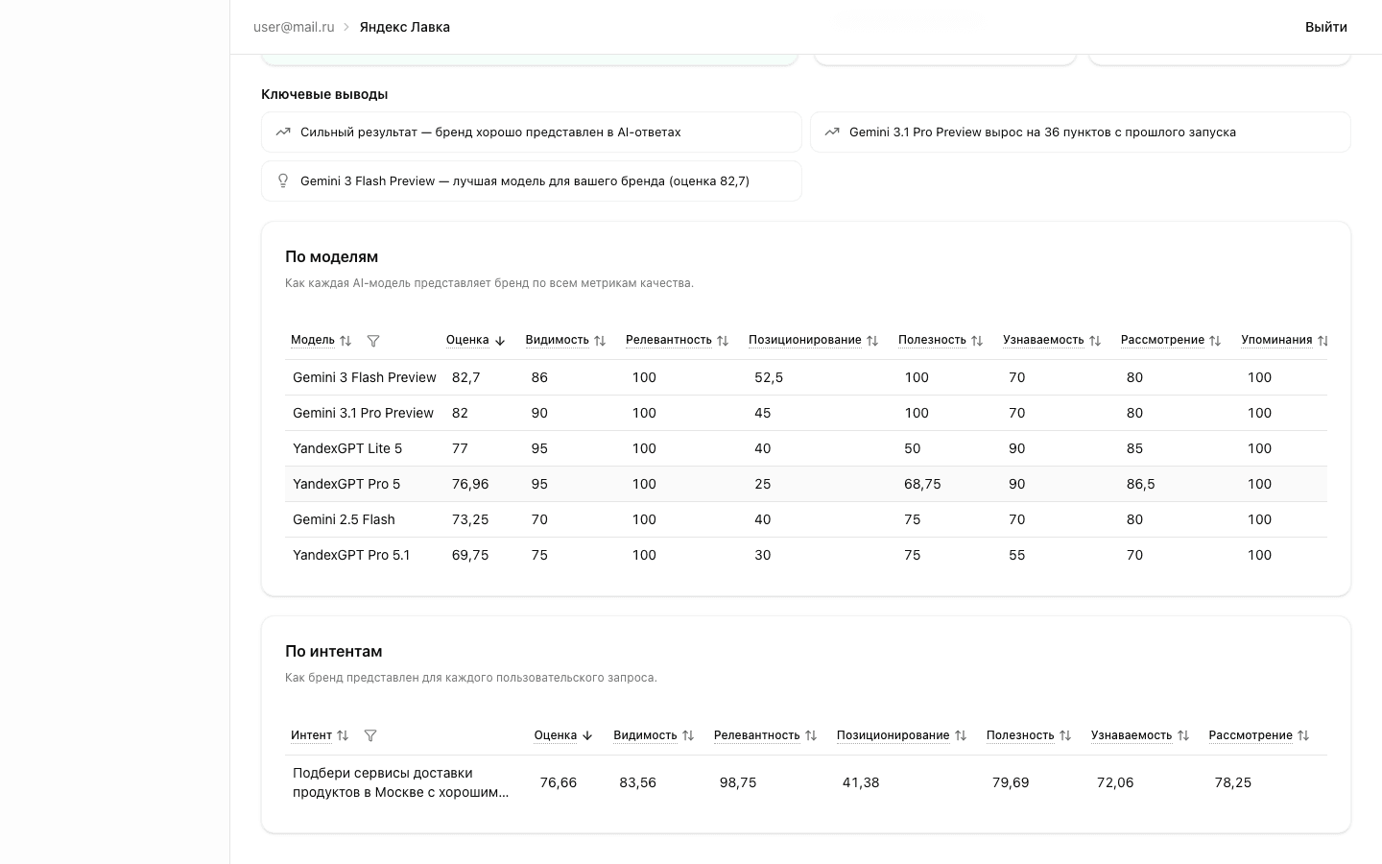Viewport: 1382px width, 864px height.
Task: Click sort icon on Упоминания column header
Action: pyautogui.click(x=1322, y=341)
